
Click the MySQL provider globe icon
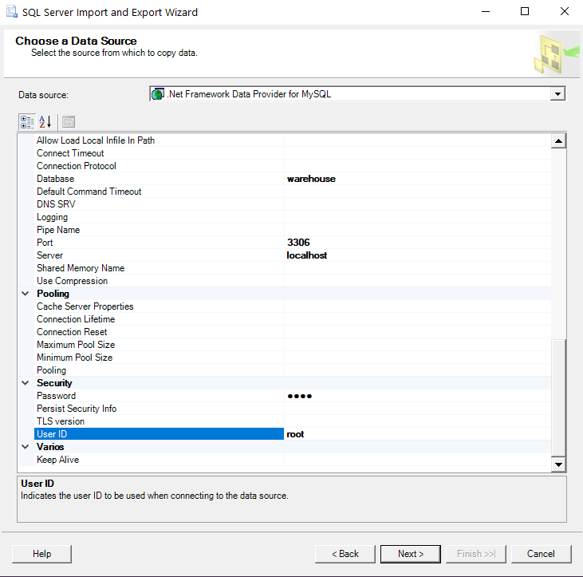click(x=158, y=94)
